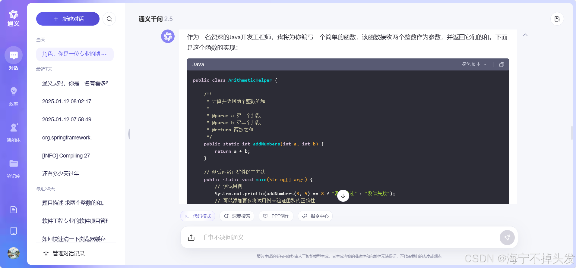Click the 通义千问 2.5 model title
This screenshot has width=576, height=268.
[156, 19]
